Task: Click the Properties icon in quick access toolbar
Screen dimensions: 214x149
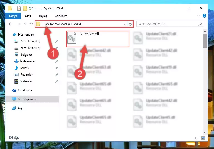Action: click(x=19, y=8)
